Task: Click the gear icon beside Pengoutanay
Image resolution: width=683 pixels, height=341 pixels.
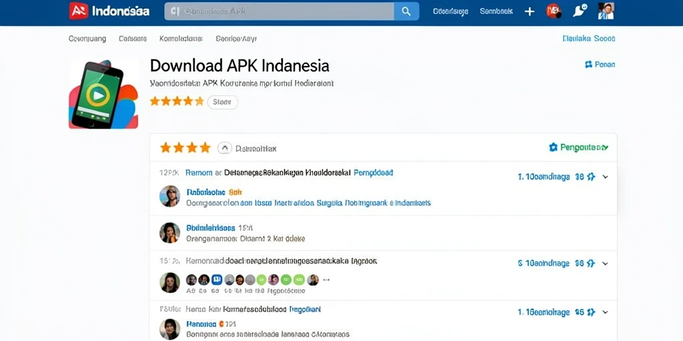Action: pos(553,147)
